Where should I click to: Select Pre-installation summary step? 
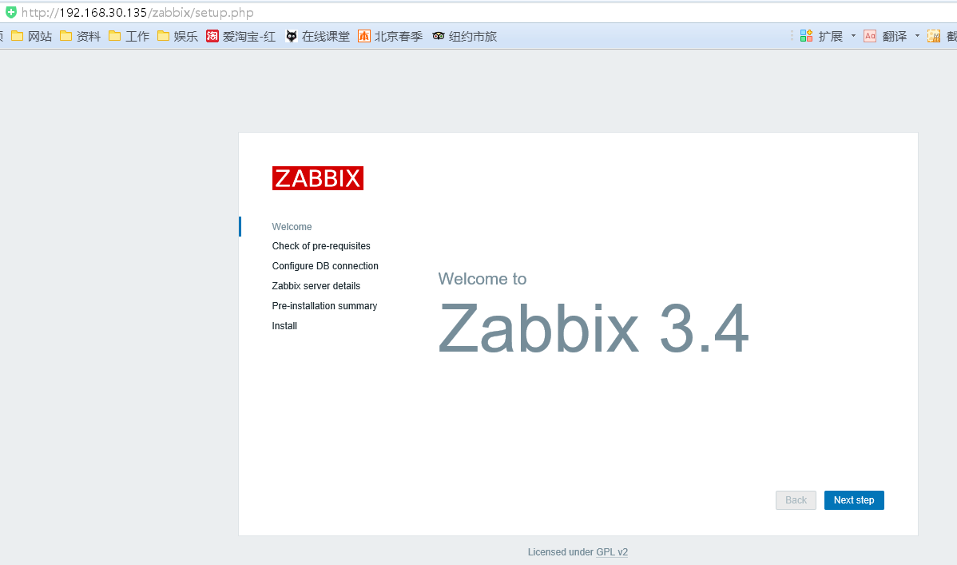tap(324, 306)
